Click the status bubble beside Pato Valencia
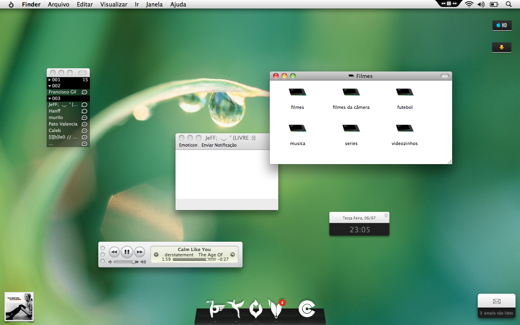Viewport: 520px width, 325px height. coord(84,124)
